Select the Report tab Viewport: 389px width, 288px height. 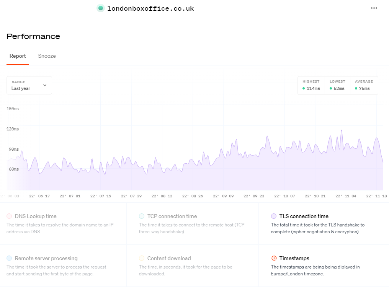pyautogui.click(x=18, y=56)
